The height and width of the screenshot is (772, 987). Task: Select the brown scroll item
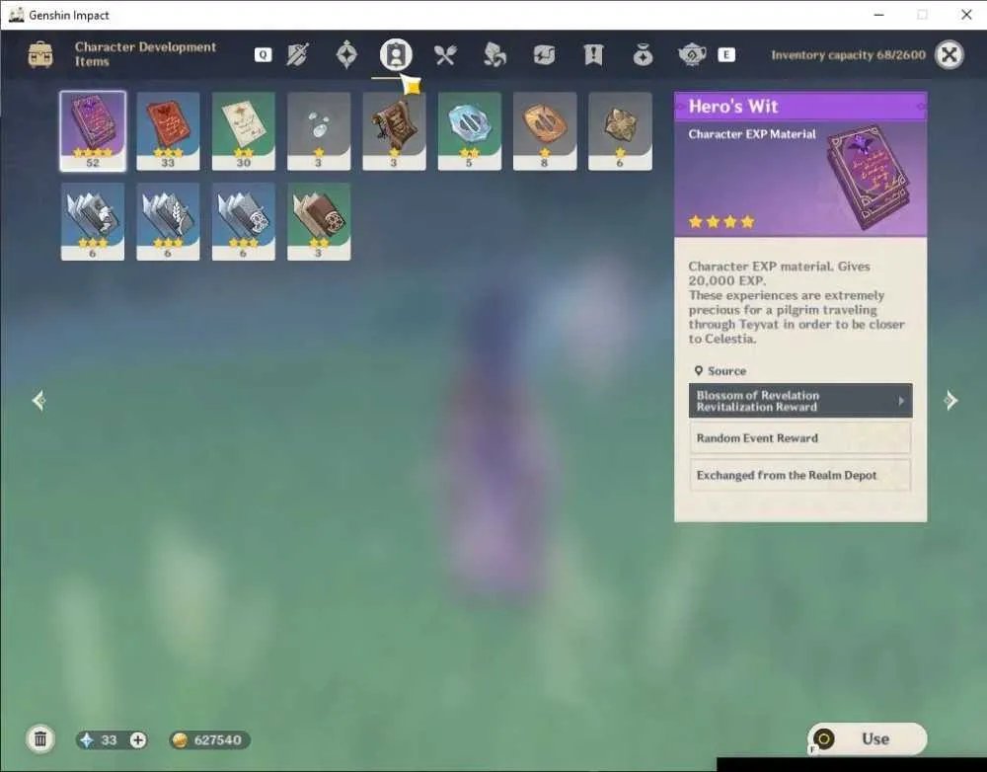pos(394,131)
